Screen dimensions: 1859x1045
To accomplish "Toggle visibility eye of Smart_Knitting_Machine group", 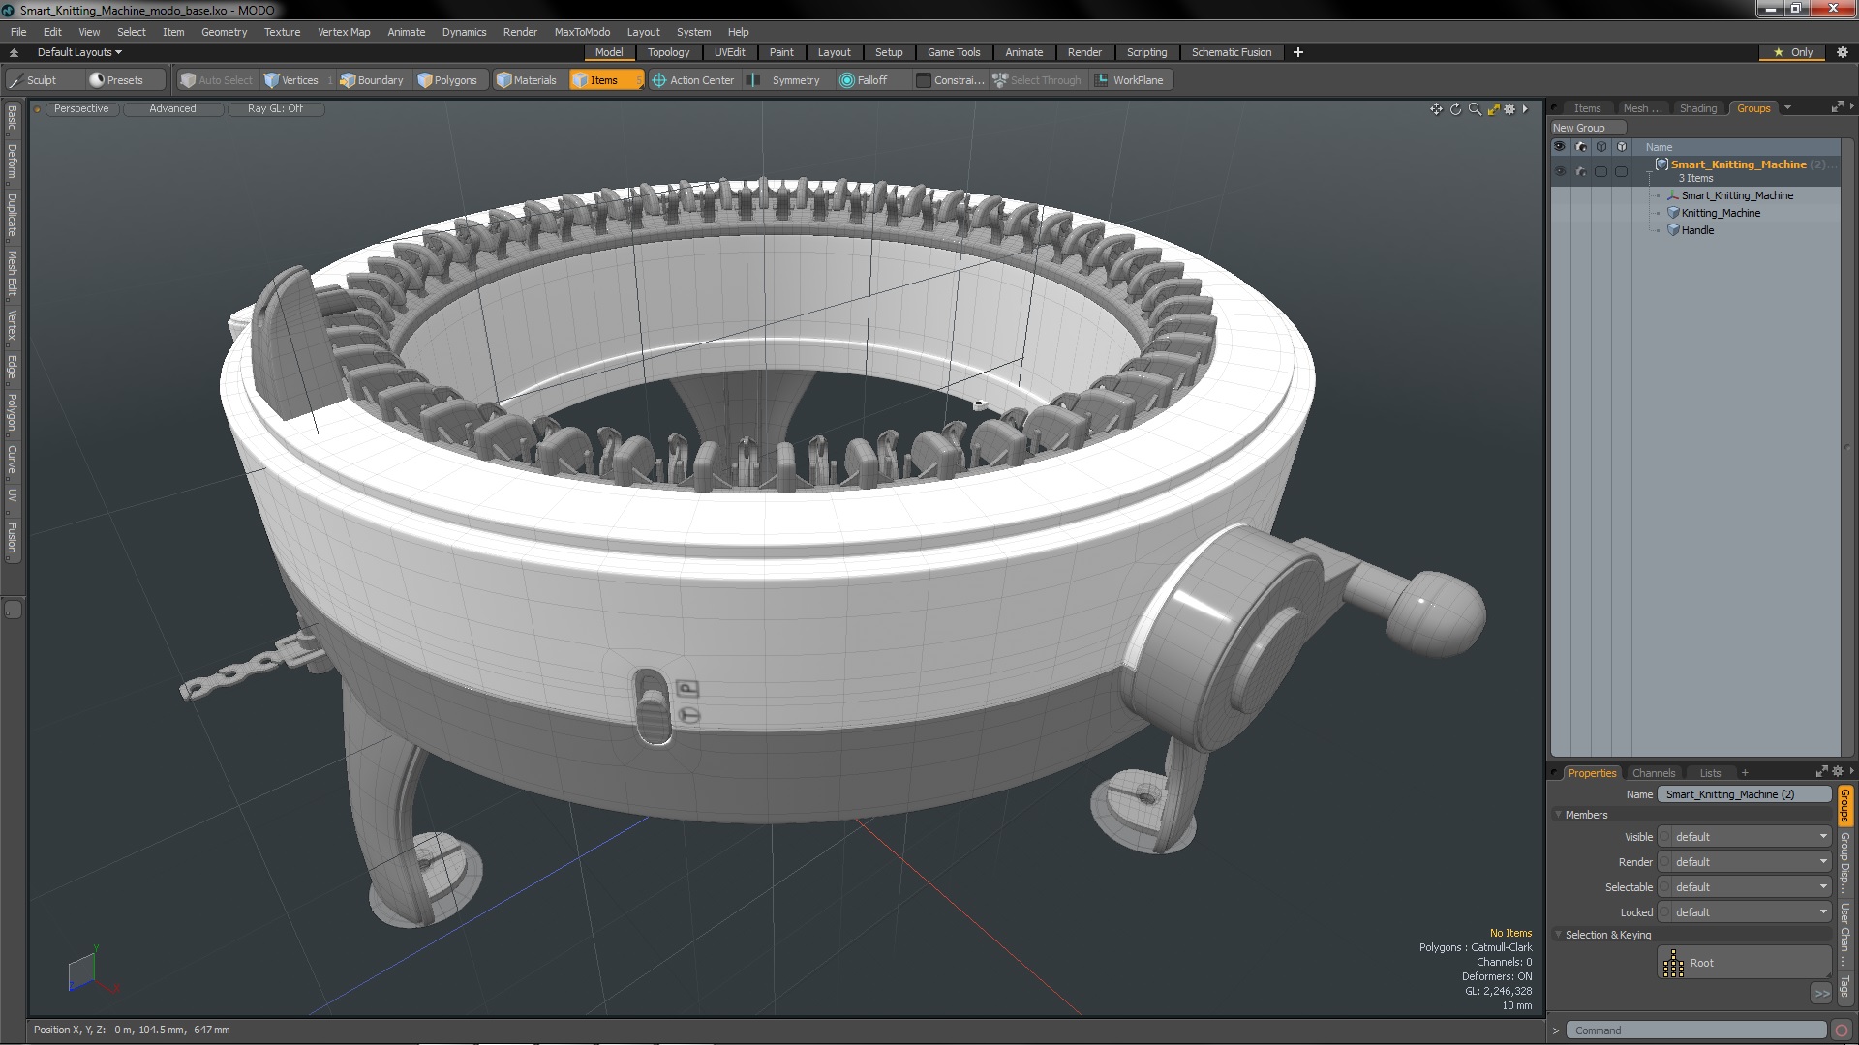I will click(1560, 171).
